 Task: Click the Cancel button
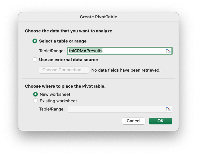(134, 121)
